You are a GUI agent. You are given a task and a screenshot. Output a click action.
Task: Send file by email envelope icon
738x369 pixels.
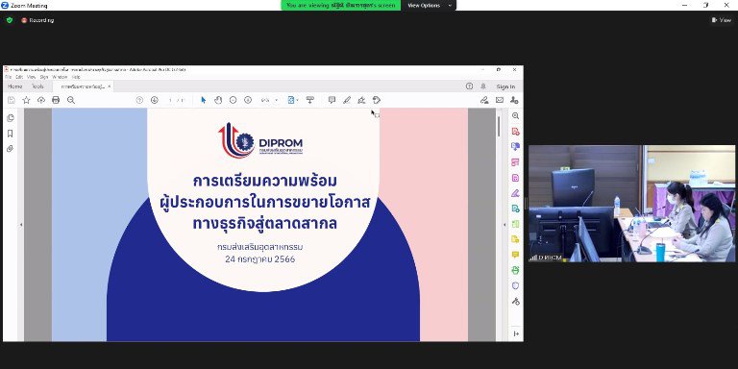tap(500, 100)
